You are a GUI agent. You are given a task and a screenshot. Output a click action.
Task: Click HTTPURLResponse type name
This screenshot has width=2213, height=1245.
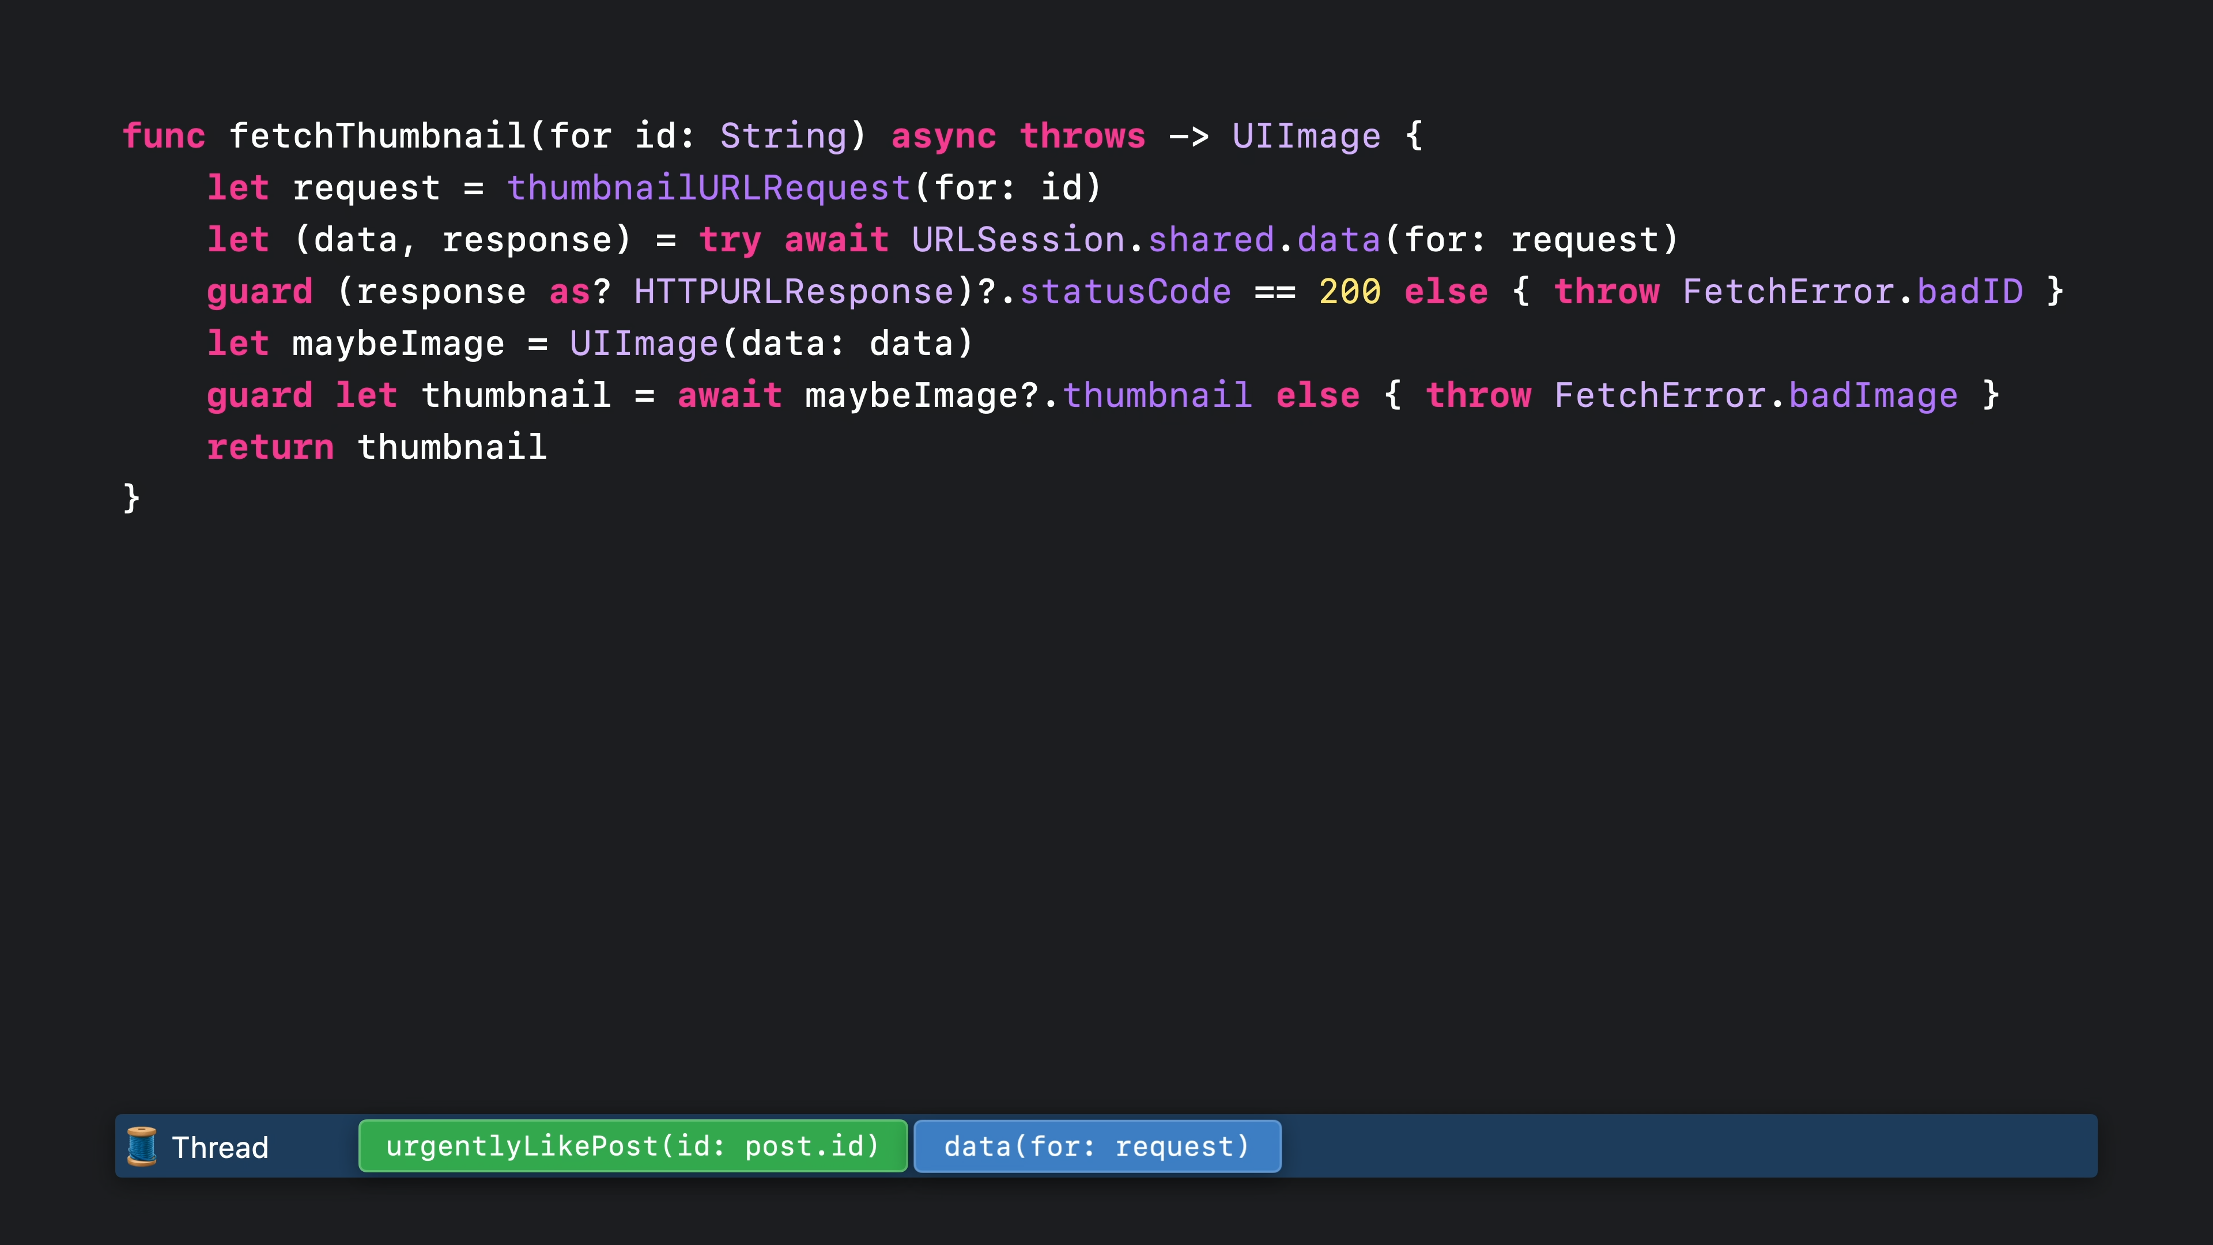pyautogui.click(x=794, y=292)
